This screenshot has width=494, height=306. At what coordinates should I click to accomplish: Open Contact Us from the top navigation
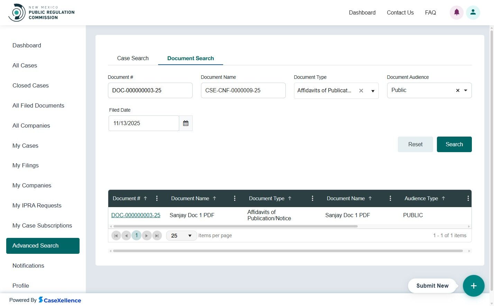click(x=400, y=12)
